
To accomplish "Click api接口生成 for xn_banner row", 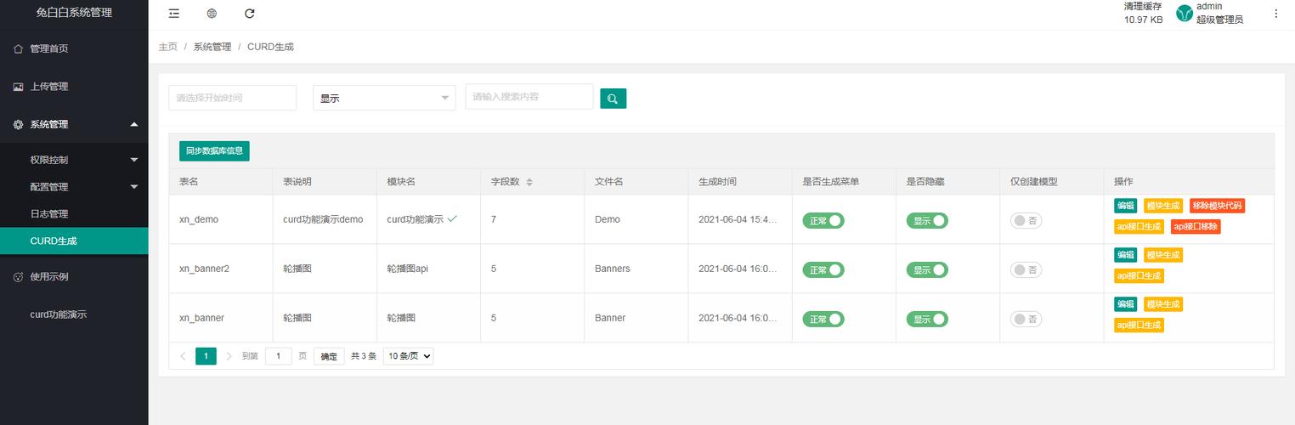I will [1139, 326].
